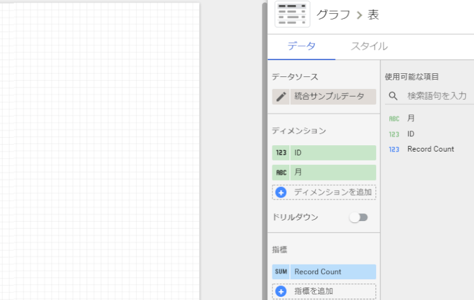This screenshot has height=300, width=474.
Task: Click the SUM aggregation icon of Record Count
Action: 281,272
